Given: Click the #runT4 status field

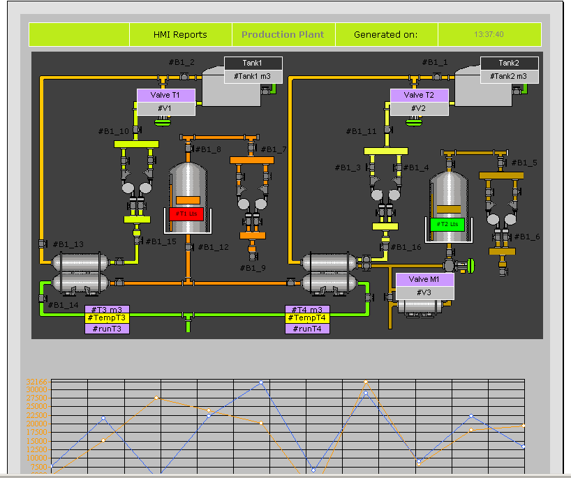Looking at the screenshot, I should [x=307, y=329].
